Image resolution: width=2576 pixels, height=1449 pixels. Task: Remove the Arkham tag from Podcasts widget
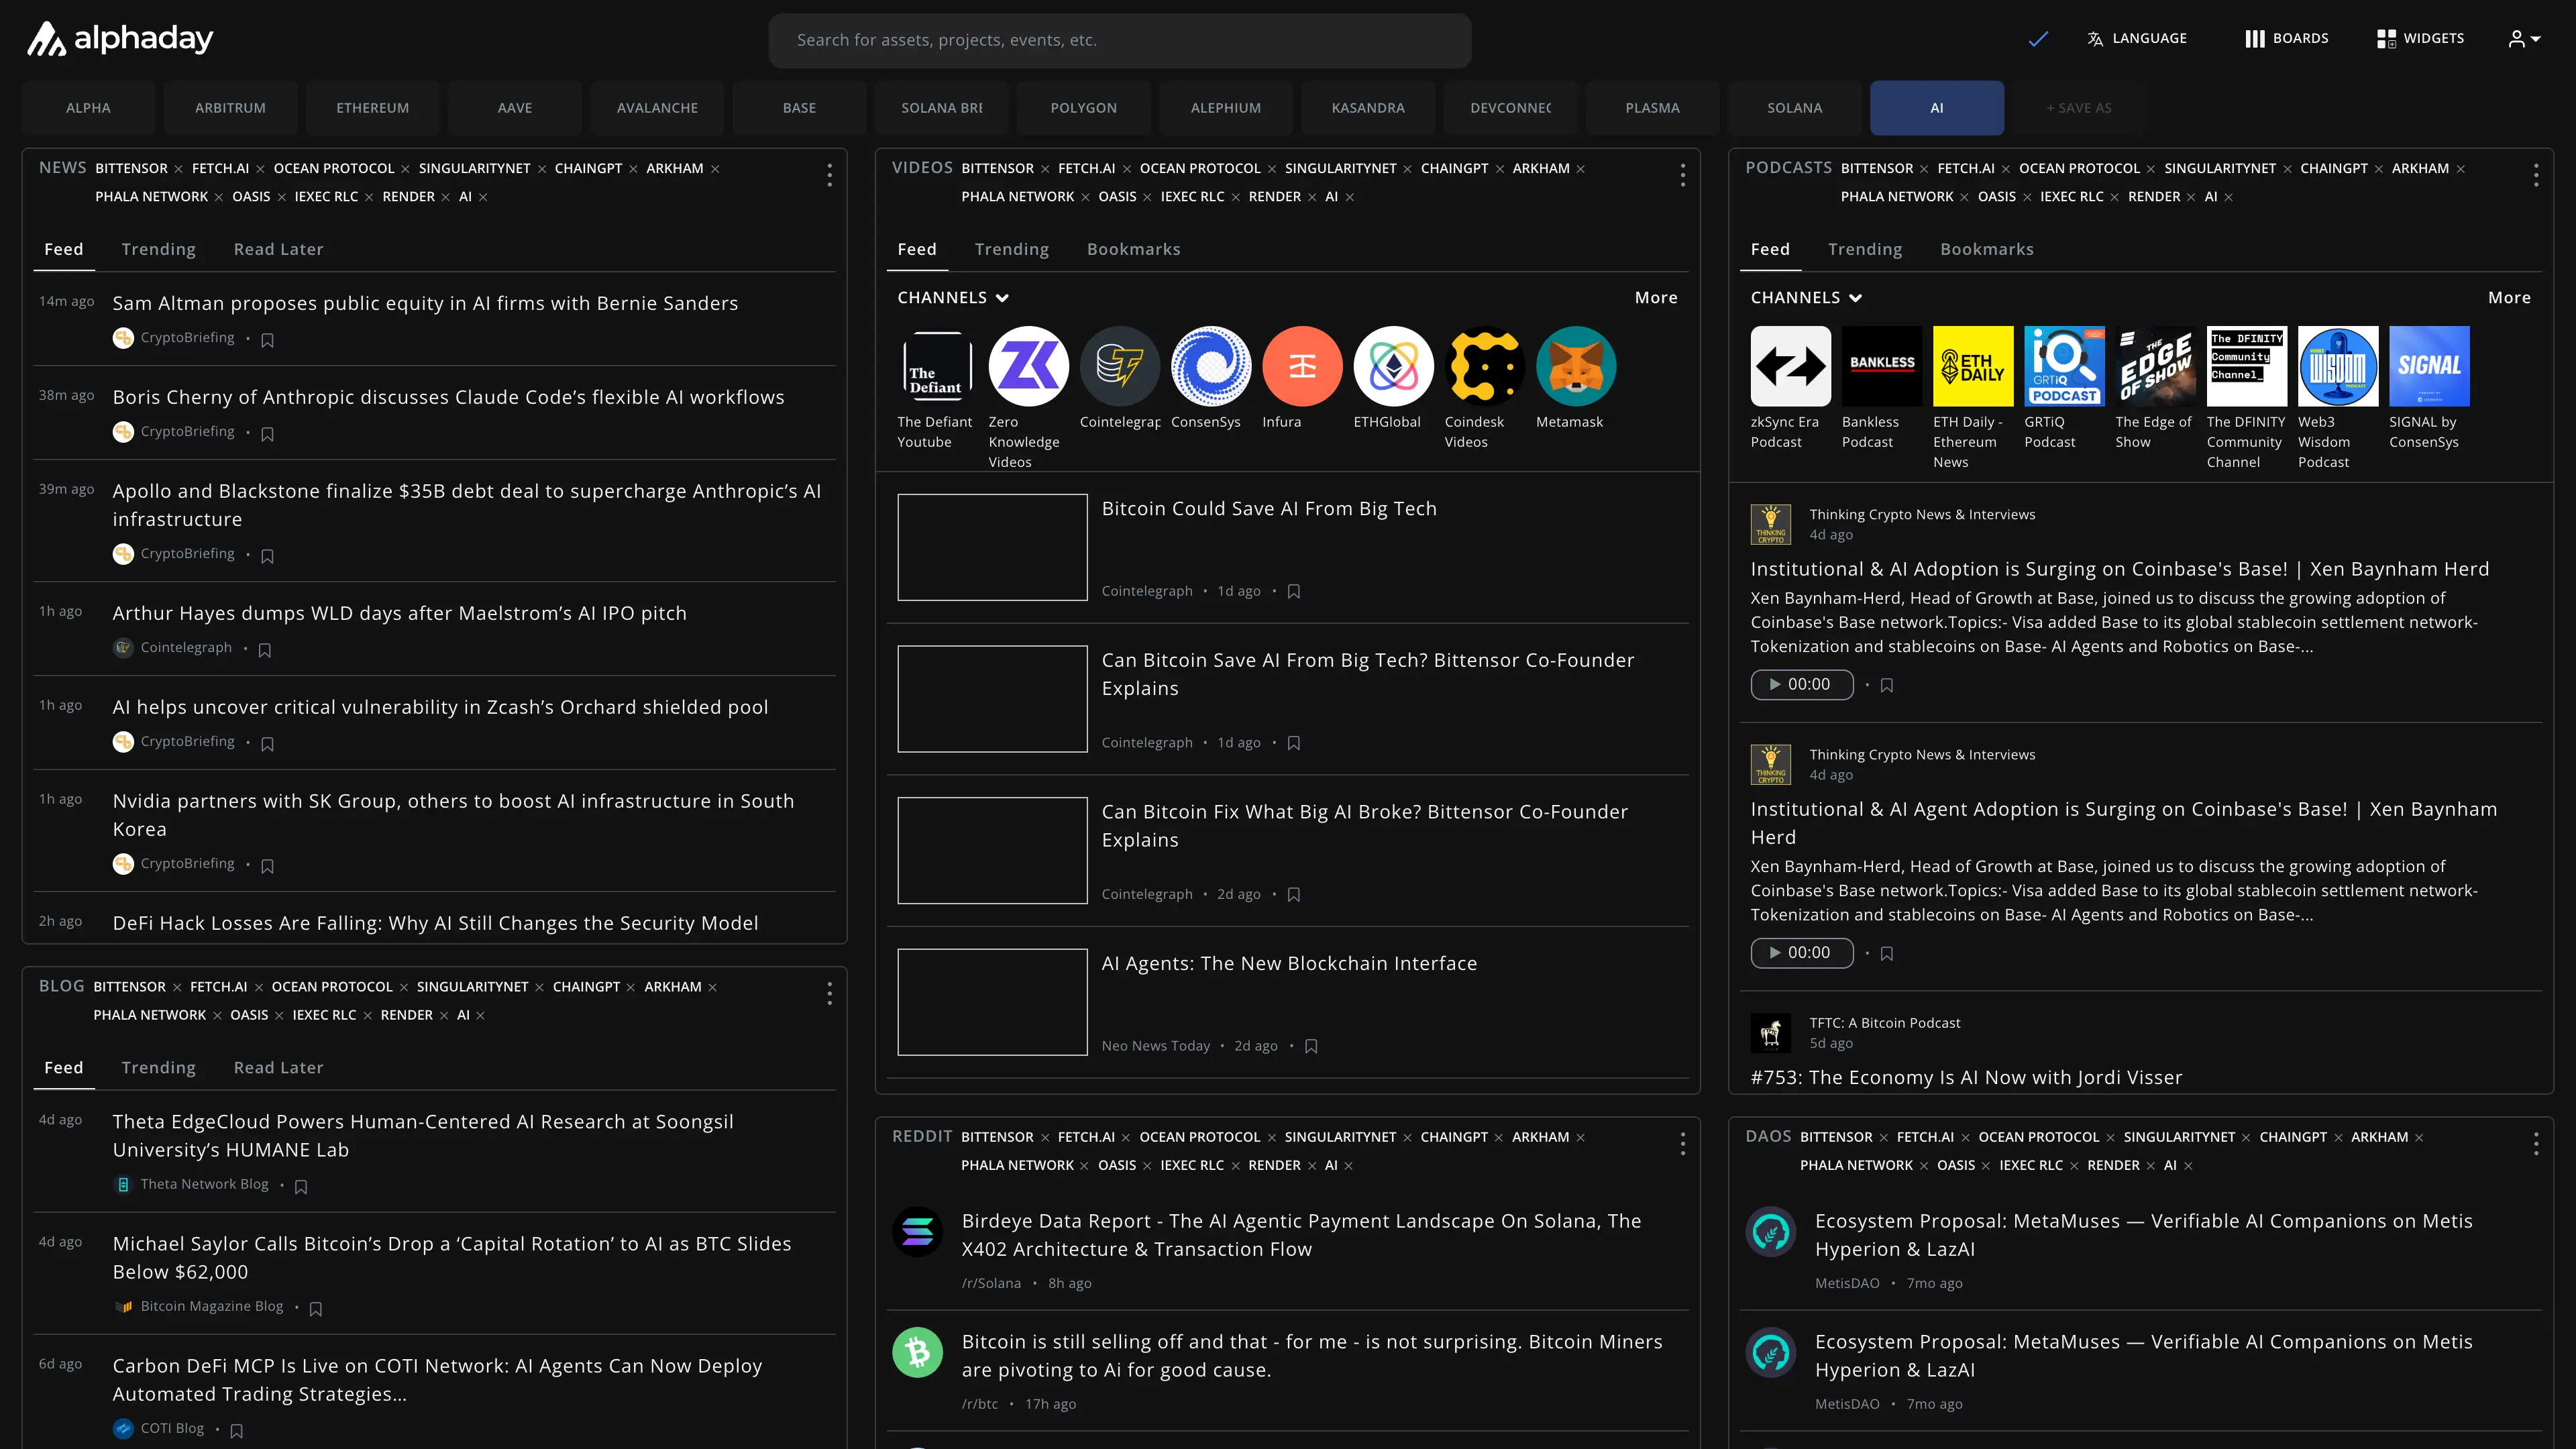[2460, 169]
